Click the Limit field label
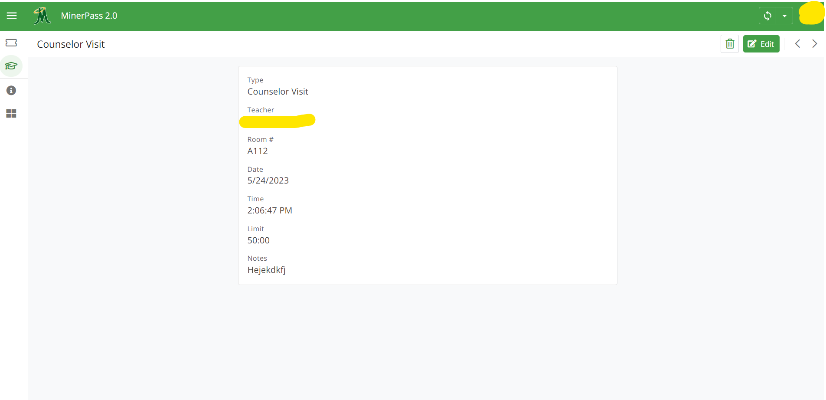This screenshot has height=400, width=826. [255, 229]
